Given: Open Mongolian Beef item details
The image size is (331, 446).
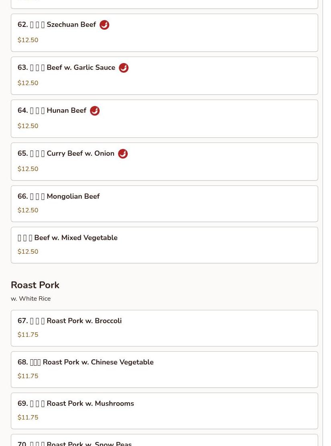Looking at the screenshot, I should pos(164,204).
